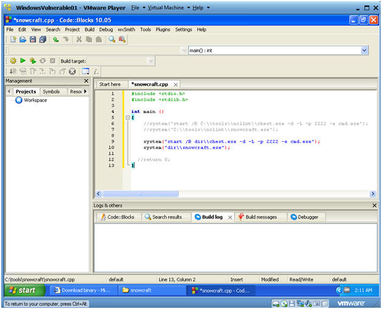Switch to Download binary taskbar window
Screen dimensions: 382x309
83,290
